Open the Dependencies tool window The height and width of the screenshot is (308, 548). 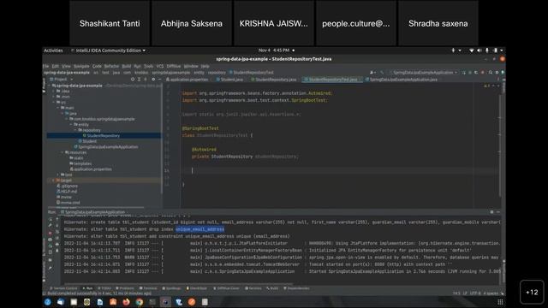(x=296, y=288)
